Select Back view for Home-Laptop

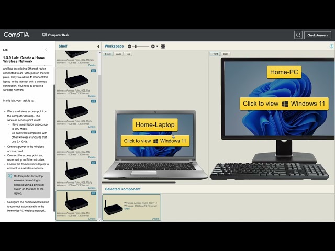point(118,54)
